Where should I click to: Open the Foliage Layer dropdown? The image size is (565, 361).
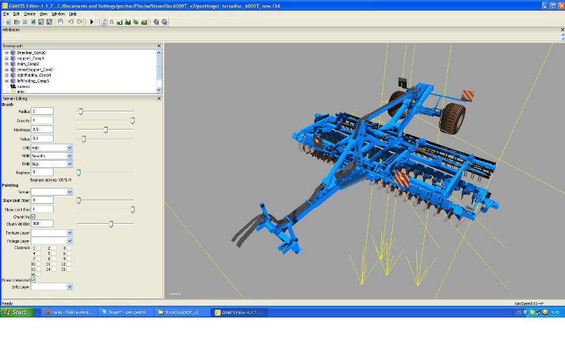point(69,240)
